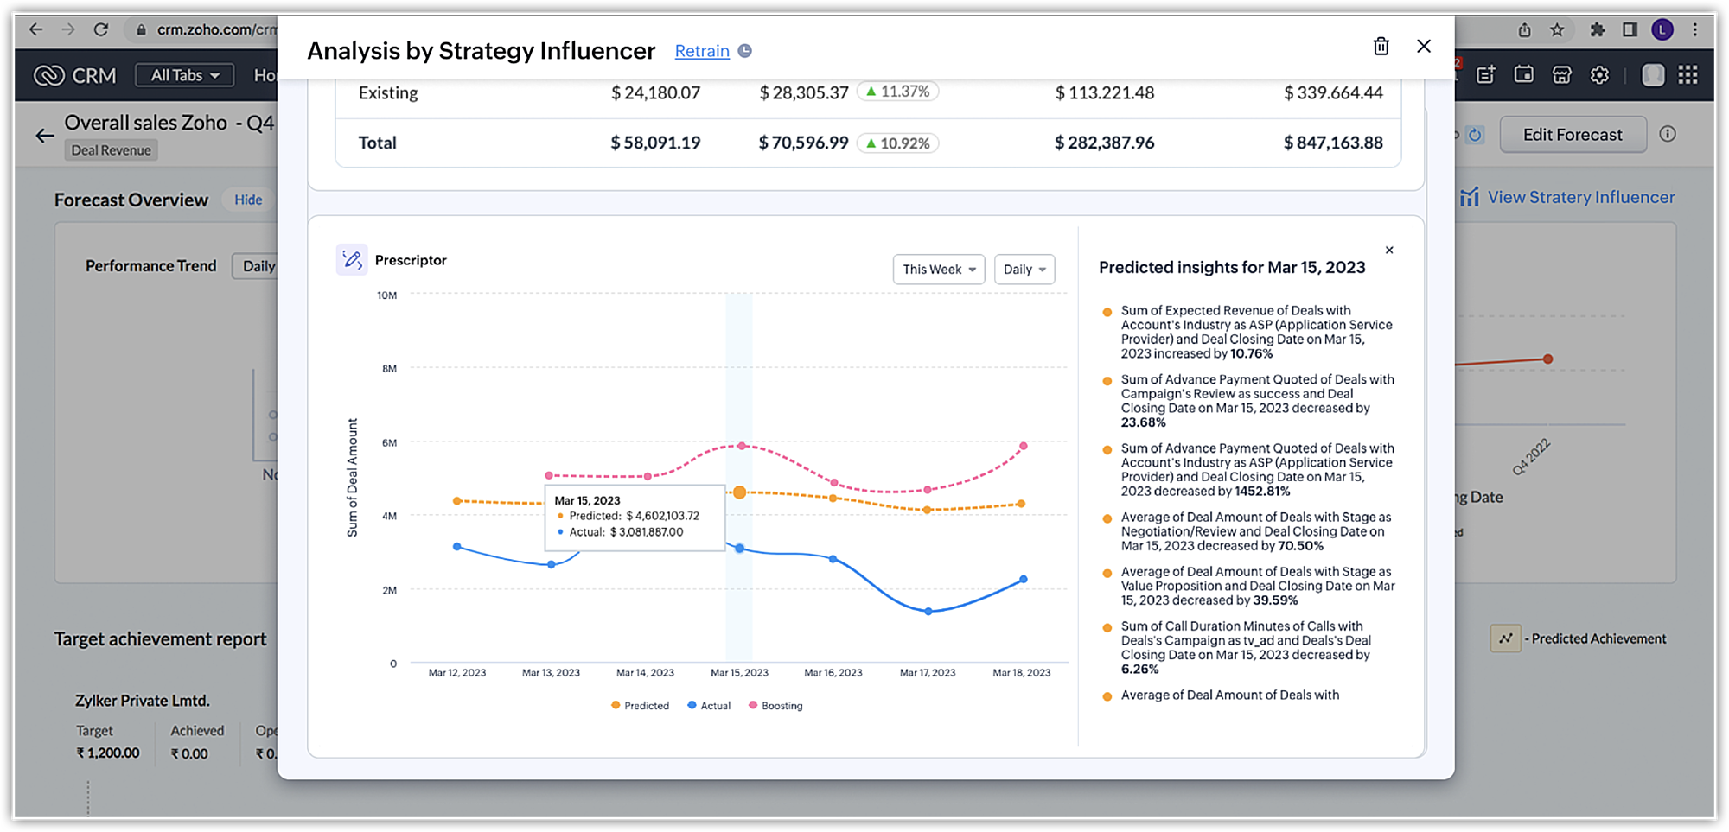The height and width of the screenshot is (832, 1729).
Task: Toggle the Boosting series in chart legend
Action: pos(775,706)
